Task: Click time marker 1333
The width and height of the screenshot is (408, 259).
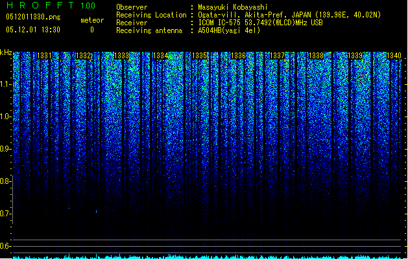Action: tap(122, 56)
